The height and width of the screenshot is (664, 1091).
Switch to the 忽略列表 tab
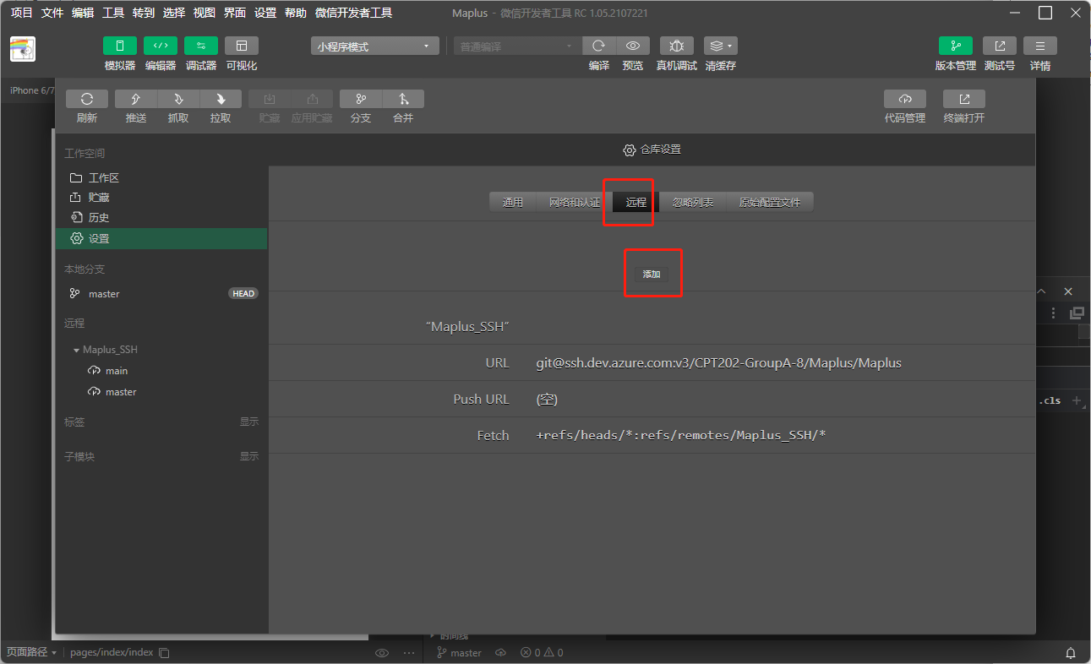pyautogui.click(x=693, y=203)
